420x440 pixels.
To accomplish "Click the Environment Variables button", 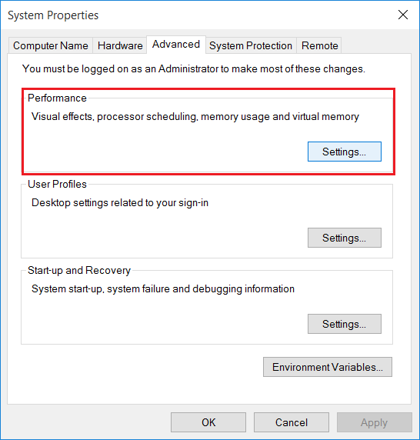I will [x=328, y=367].
